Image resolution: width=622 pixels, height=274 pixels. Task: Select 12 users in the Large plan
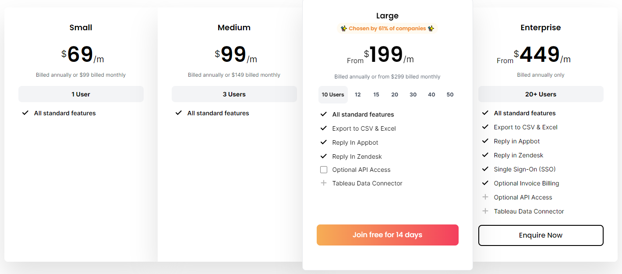pos(358,95)
